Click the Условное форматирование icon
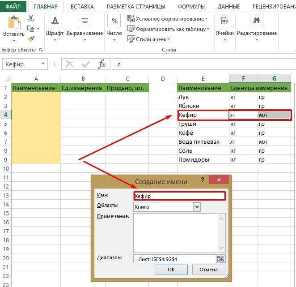Screen dimensions: 296x287 pos(131,18)
